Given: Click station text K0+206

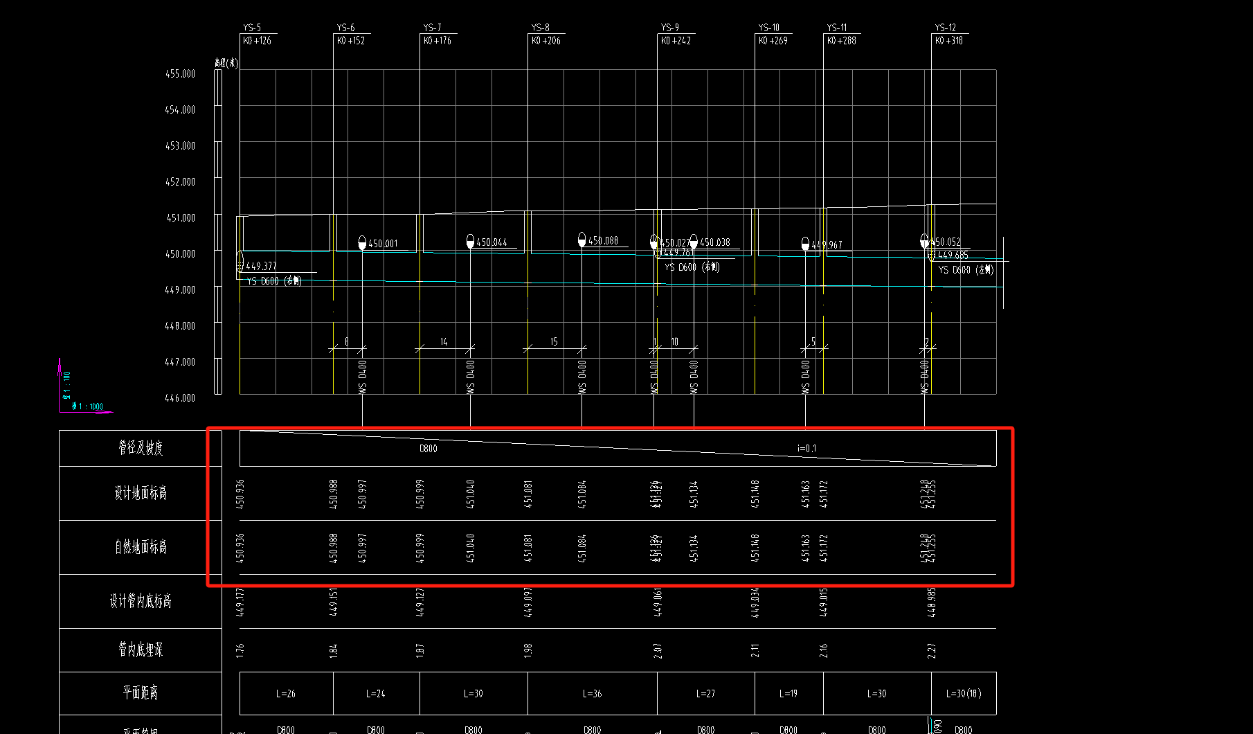Looking at the screenshot, I should pos(546,41).
